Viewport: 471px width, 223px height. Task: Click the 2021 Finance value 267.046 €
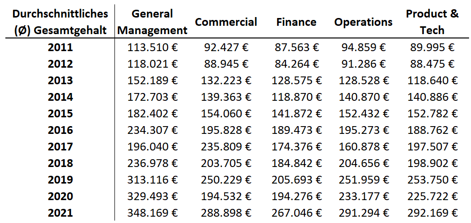pyautogui.click(x=296, y=213)
